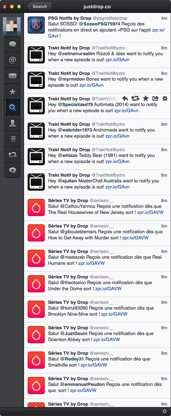Open the Favorites star tab
The image size is (171, 416).
tap(12, 92)
